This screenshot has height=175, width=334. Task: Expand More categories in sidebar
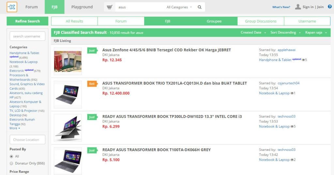tap(15, 128)
